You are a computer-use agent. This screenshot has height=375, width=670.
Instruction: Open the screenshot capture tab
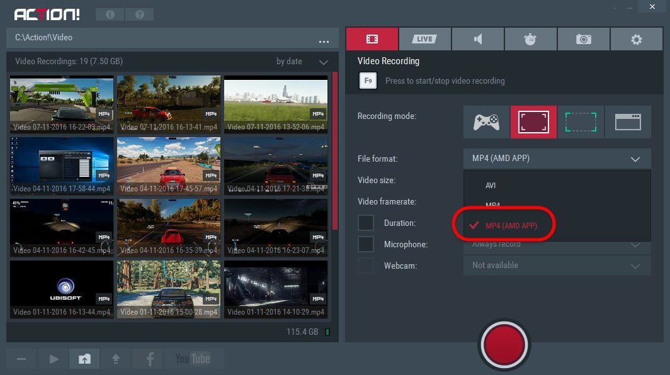click(584, 38)
